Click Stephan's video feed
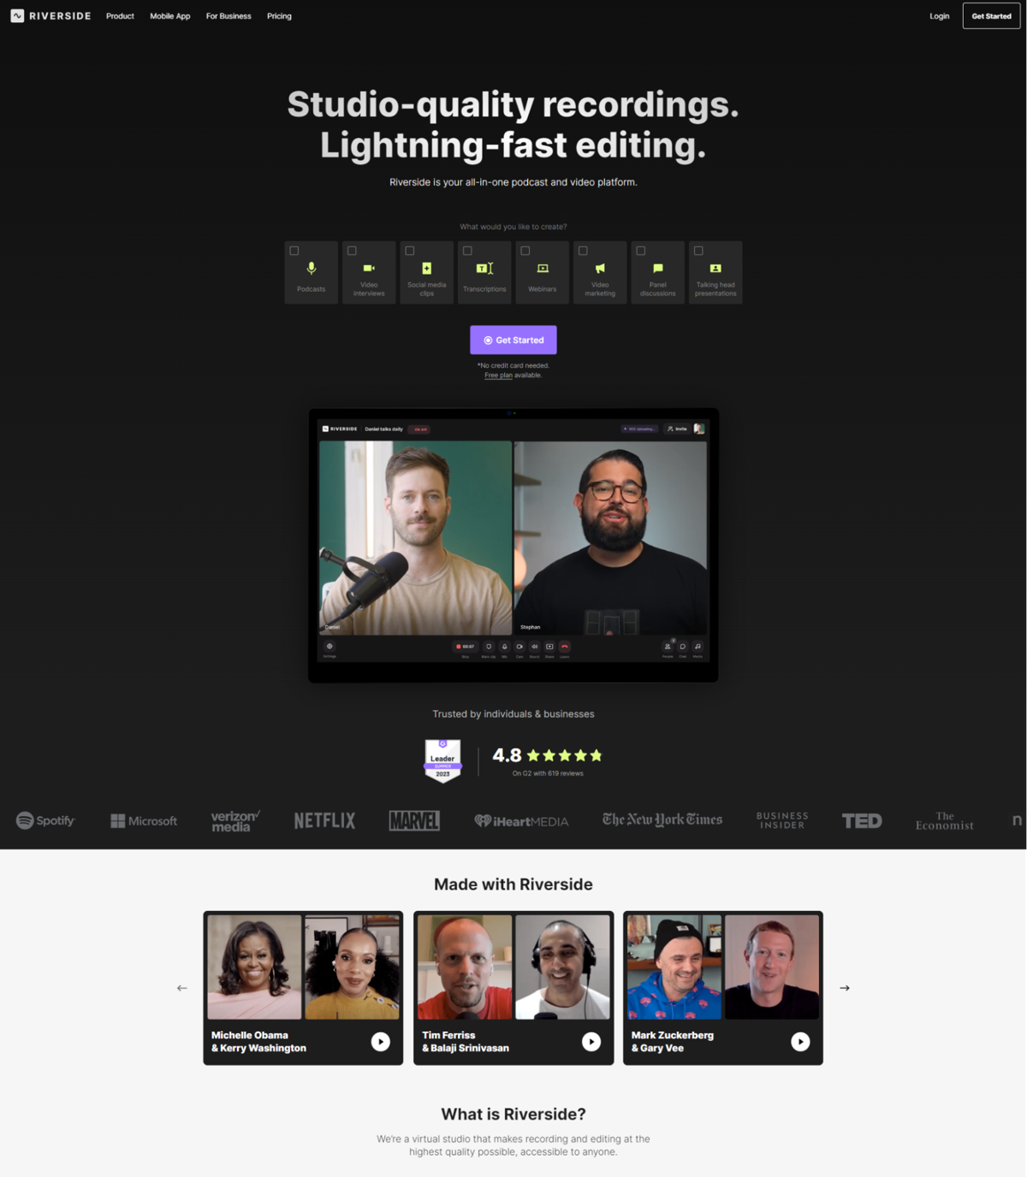This screenshot has height=1177, width=1027. [611, 537]
